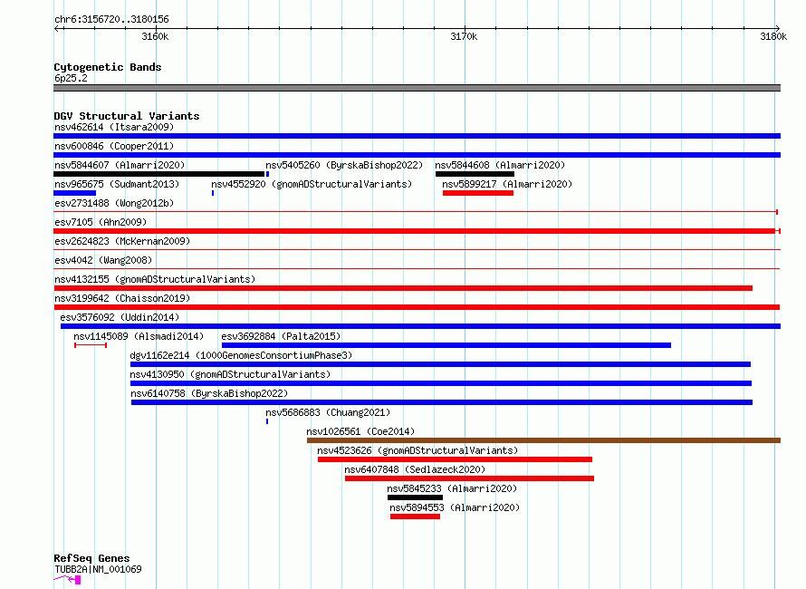Open nsv5405260 (ByrskaBishop2022) variant label
The height and width of the screenshot is (589, 806).
coord(344,165)
